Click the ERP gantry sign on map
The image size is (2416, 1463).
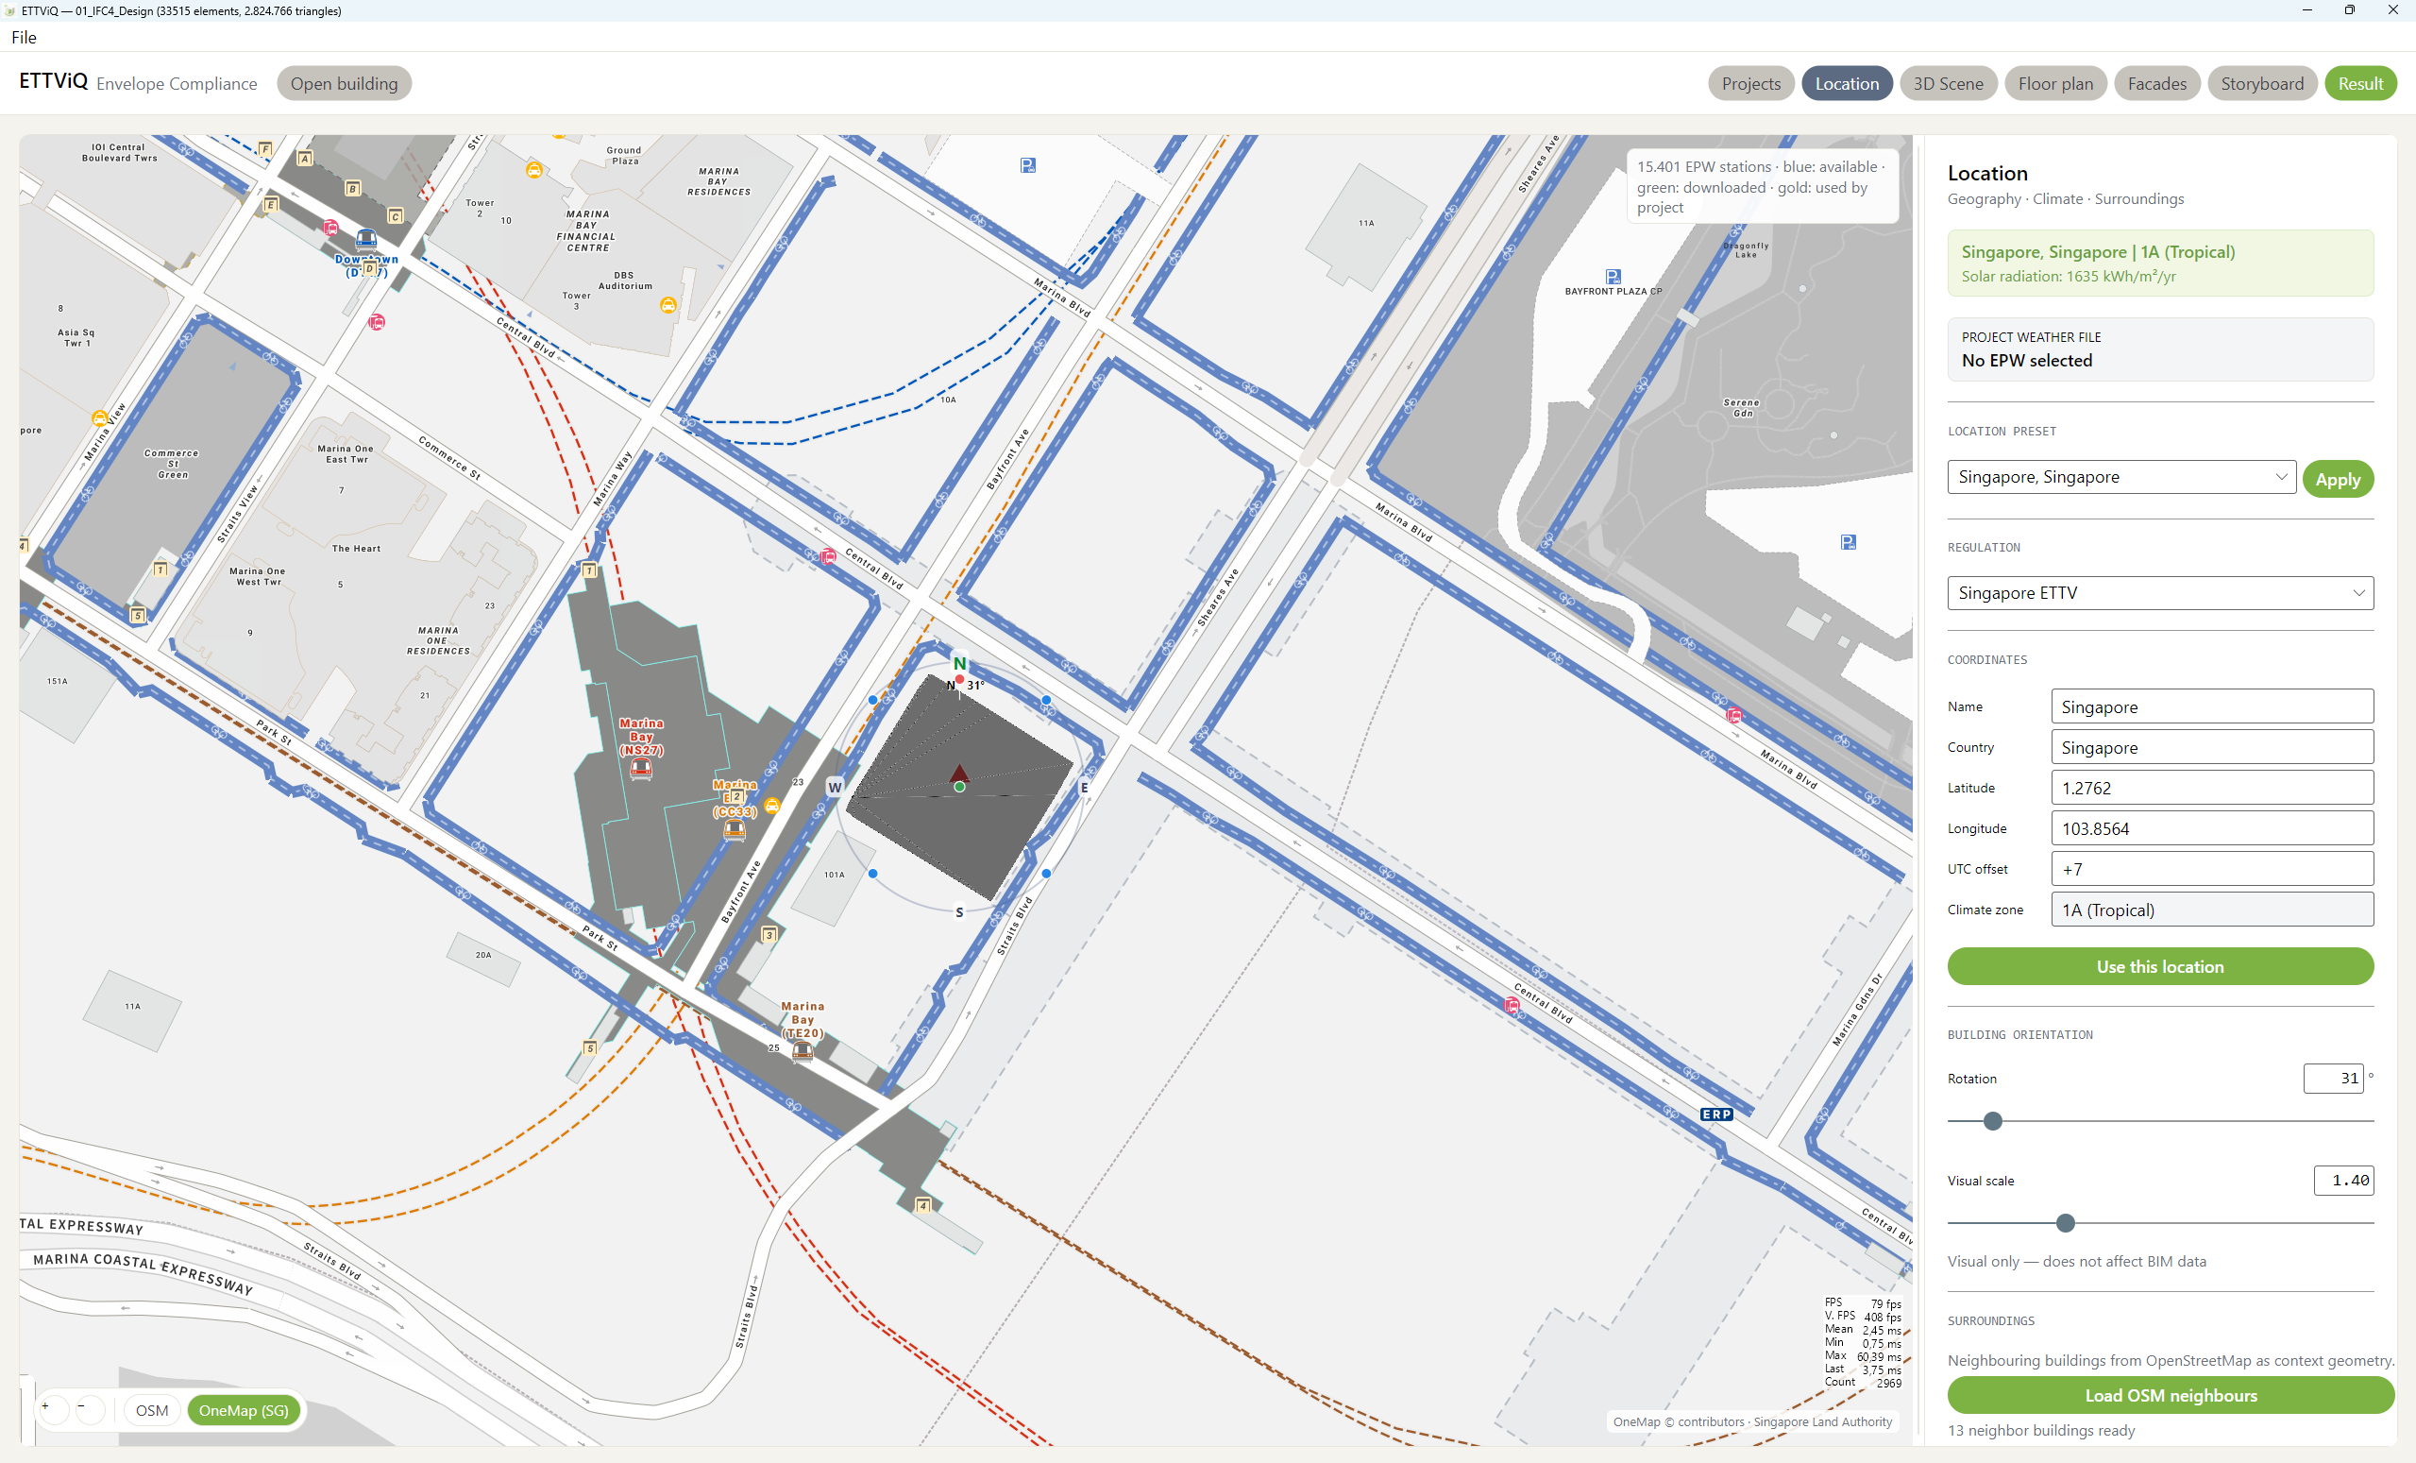tap(1717, 1114)
